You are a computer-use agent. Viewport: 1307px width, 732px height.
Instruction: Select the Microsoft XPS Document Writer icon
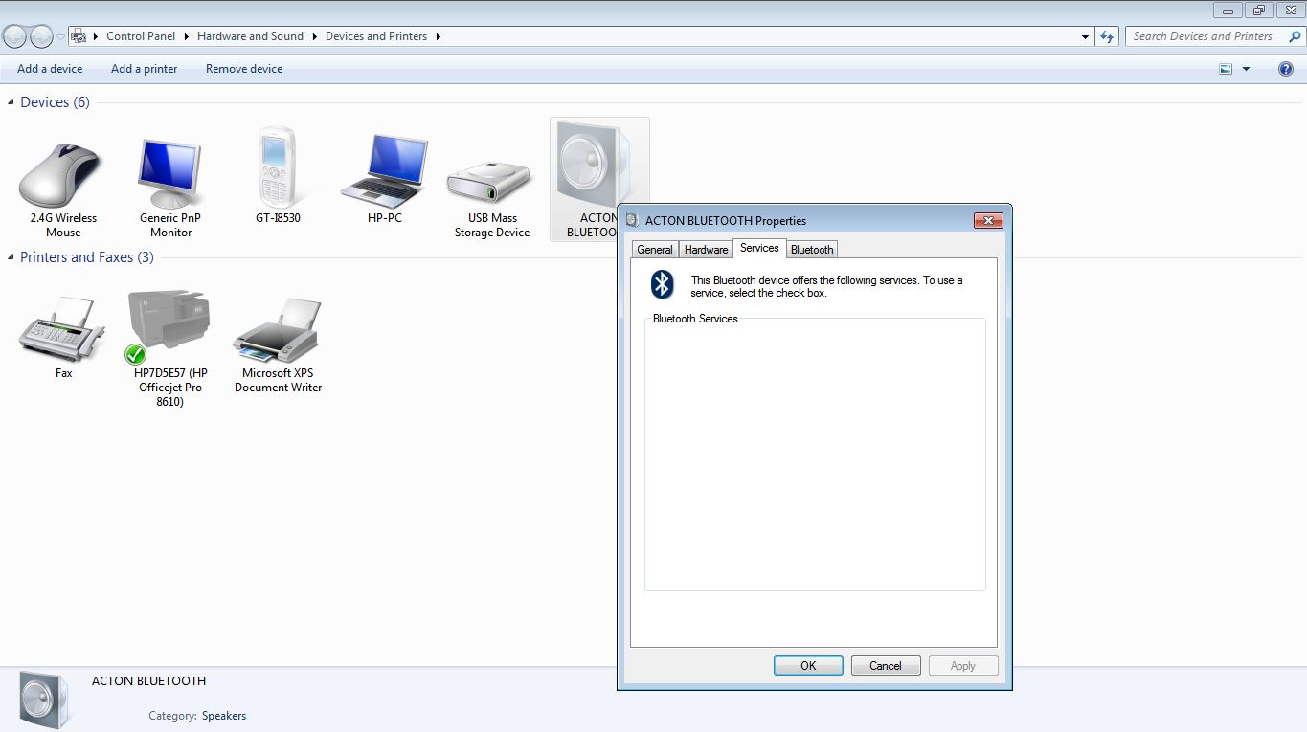(x=278, y=330)
